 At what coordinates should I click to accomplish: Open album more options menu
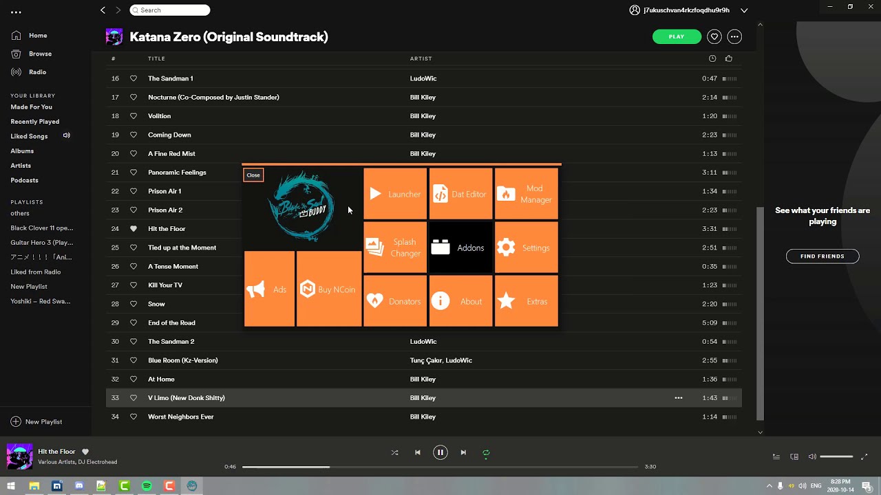(x=734, y=36)
